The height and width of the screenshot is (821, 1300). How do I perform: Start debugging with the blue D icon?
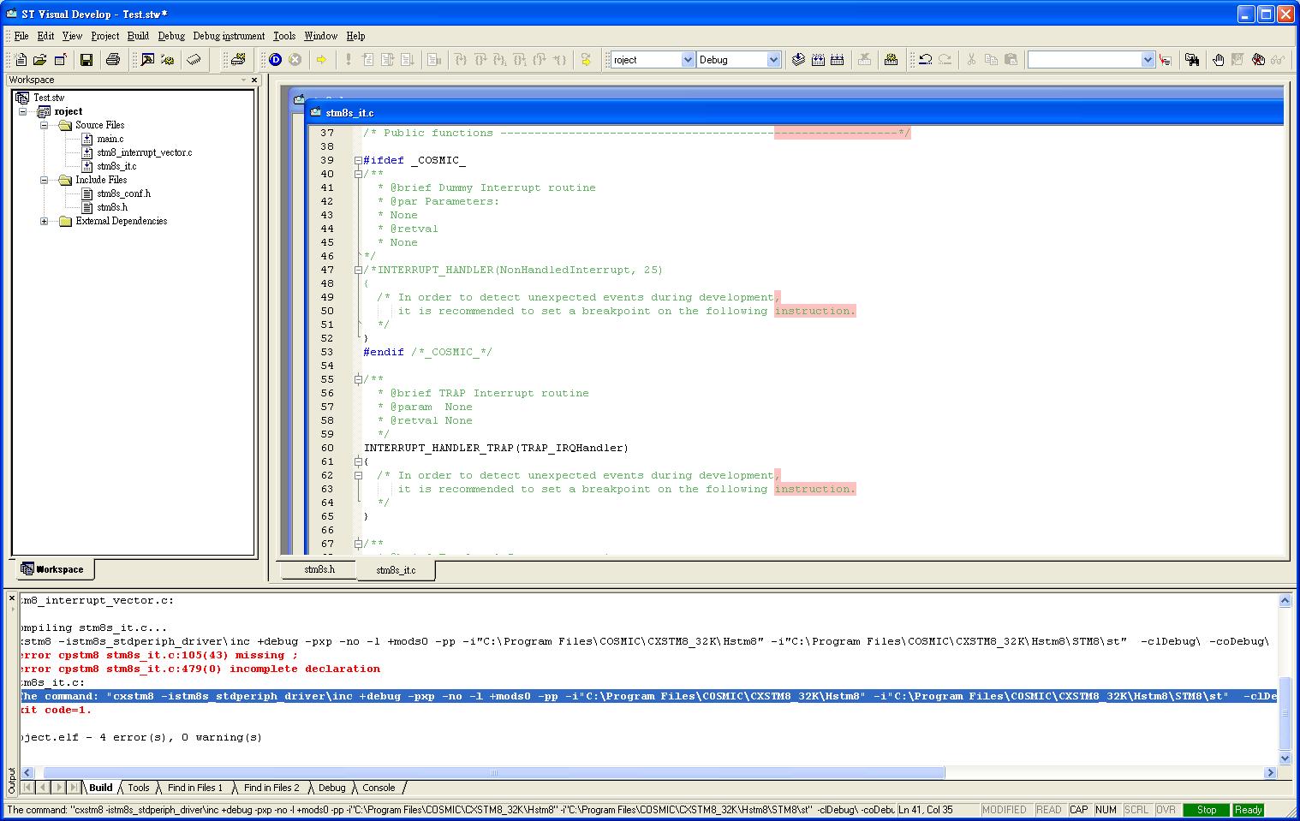(275, 59)
